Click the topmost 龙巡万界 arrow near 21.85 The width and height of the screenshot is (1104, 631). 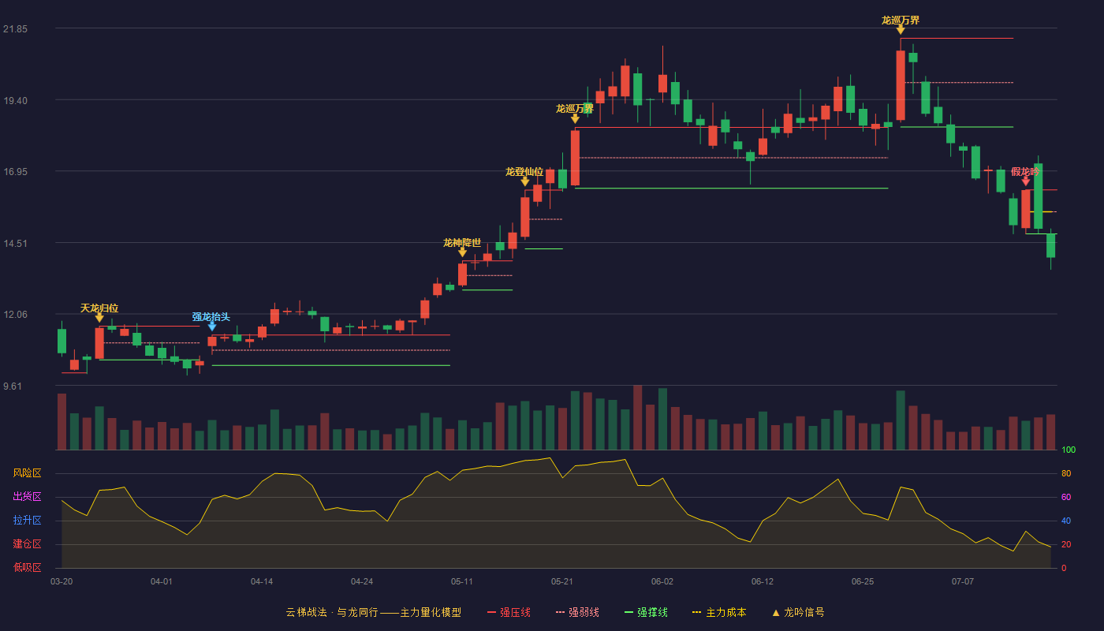click(x=901, y=29)
